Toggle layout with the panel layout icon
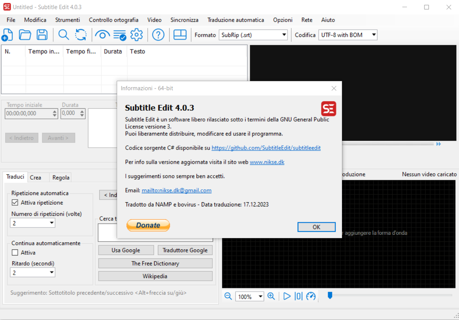The image size is (459, 320). click(x=180, y=35)
